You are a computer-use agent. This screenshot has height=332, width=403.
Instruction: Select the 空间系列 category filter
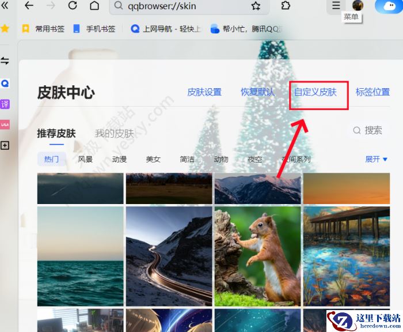click(x=296, y=159)
